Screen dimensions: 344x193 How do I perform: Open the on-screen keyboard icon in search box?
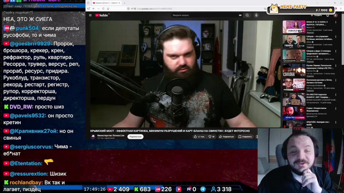click(x=240, y=15)
